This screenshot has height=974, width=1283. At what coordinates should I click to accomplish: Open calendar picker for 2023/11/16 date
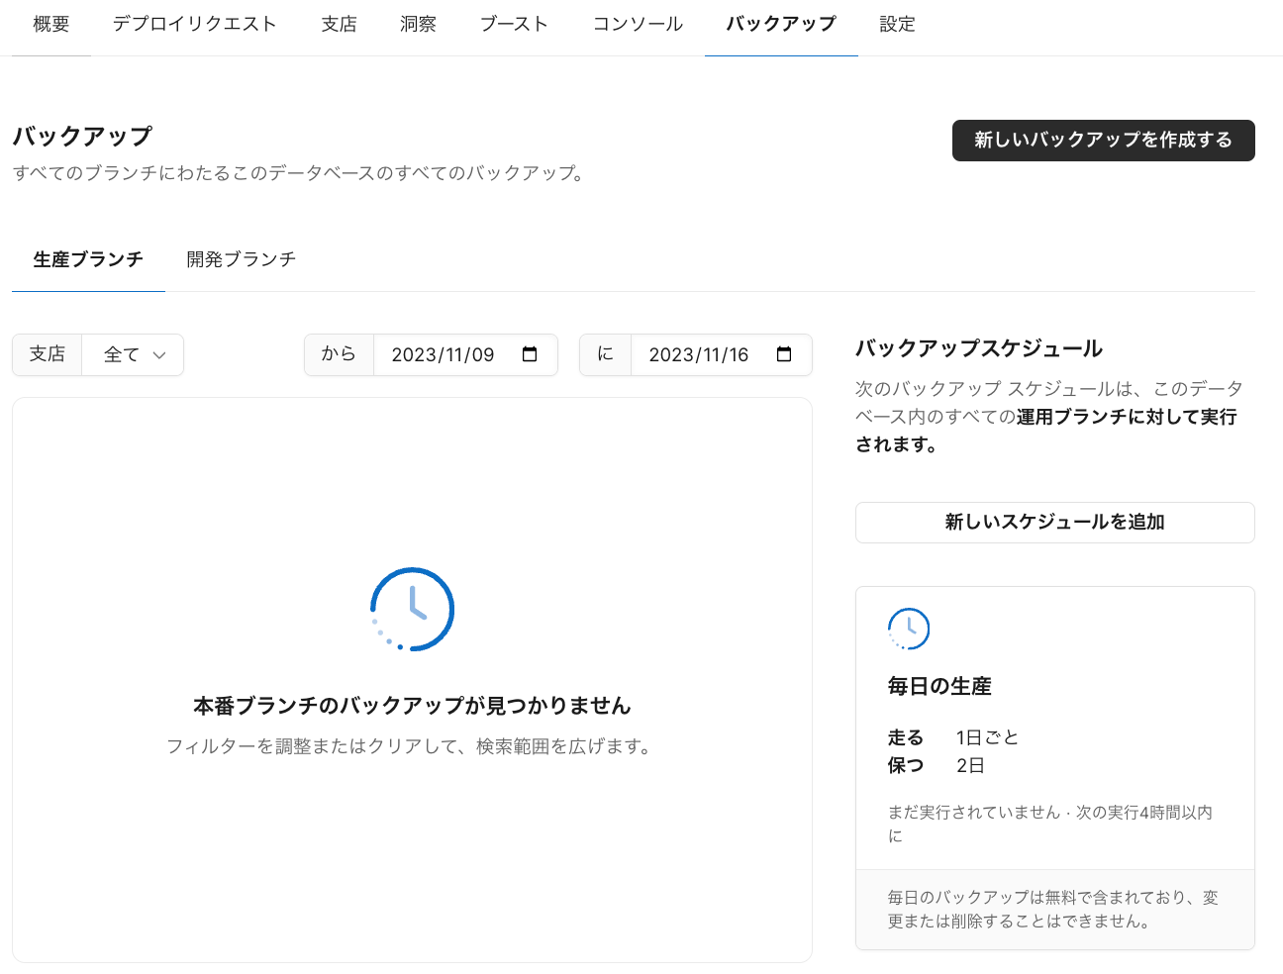coord(784,354)
